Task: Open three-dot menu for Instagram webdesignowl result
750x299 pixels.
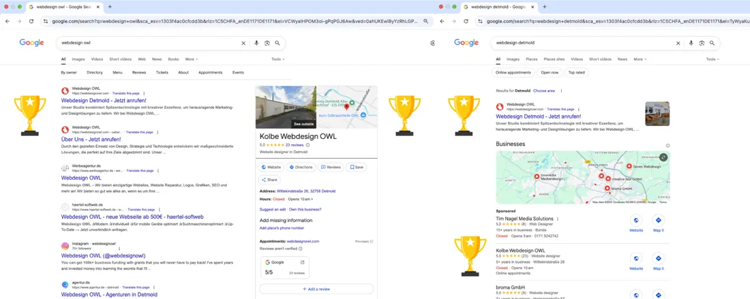Action: click(x=119, y=249)
